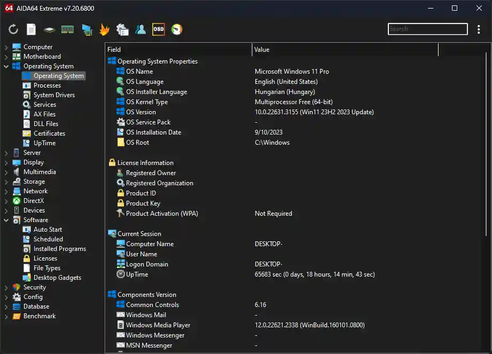Click into the Search box
The image size is (492, 354).
pyautogui.click(x=427, y=29)
